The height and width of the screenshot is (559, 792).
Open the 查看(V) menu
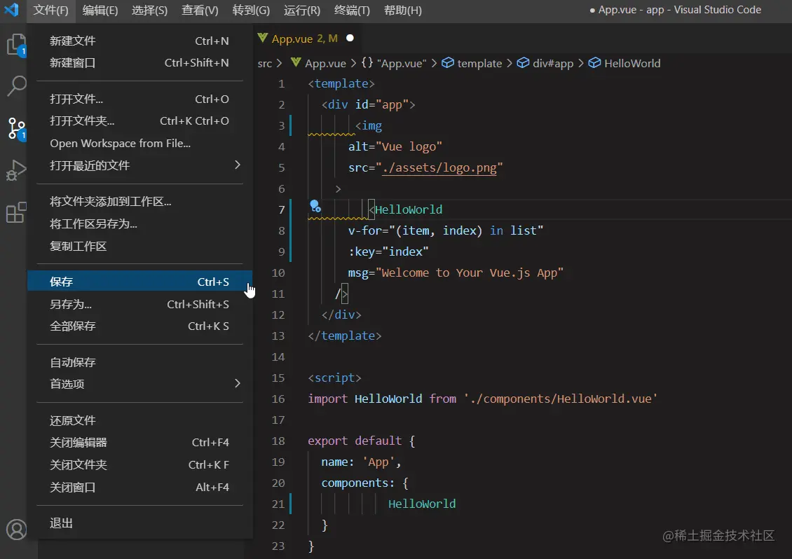200,10
